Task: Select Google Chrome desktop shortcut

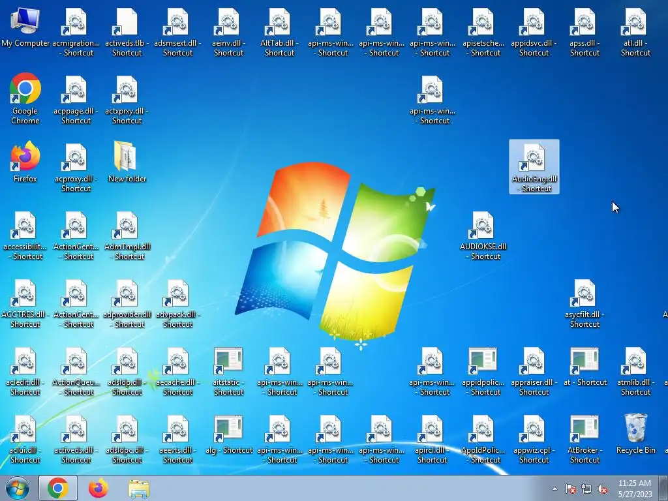Action: click(25, 99)
